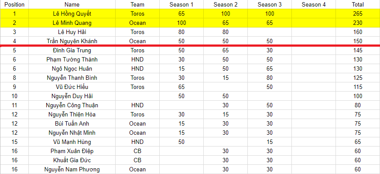Select Ngô Ngọc Huân's Season 3 score
This screenshot has width=380, height=174.
click(270, 68)
